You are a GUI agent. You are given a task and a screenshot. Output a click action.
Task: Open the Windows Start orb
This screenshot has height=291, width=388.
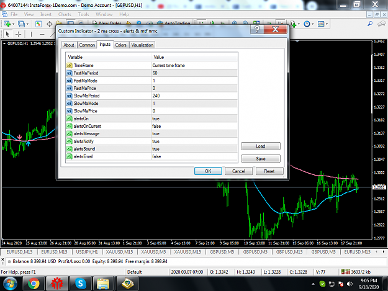pos(10,284)
